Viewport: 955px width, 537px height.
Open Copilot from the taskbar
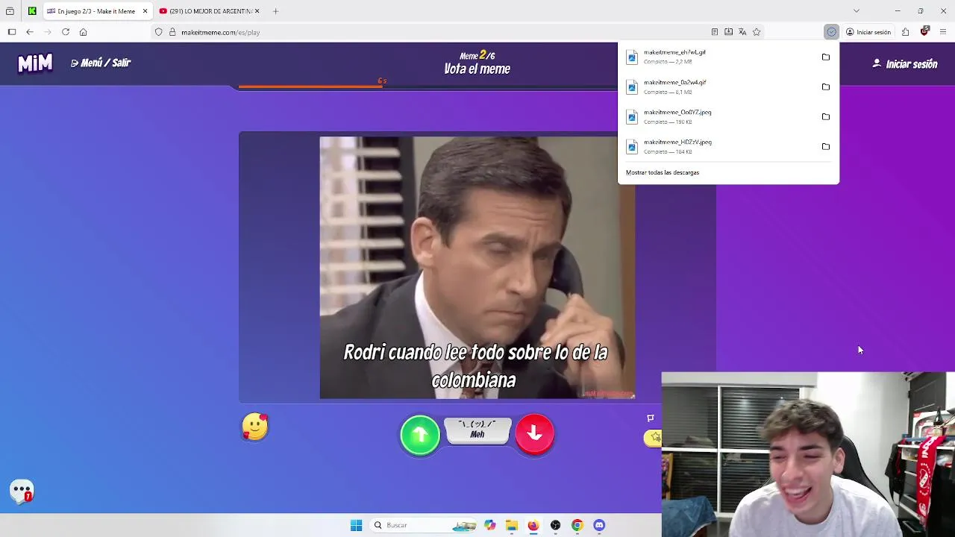[489, 525]
